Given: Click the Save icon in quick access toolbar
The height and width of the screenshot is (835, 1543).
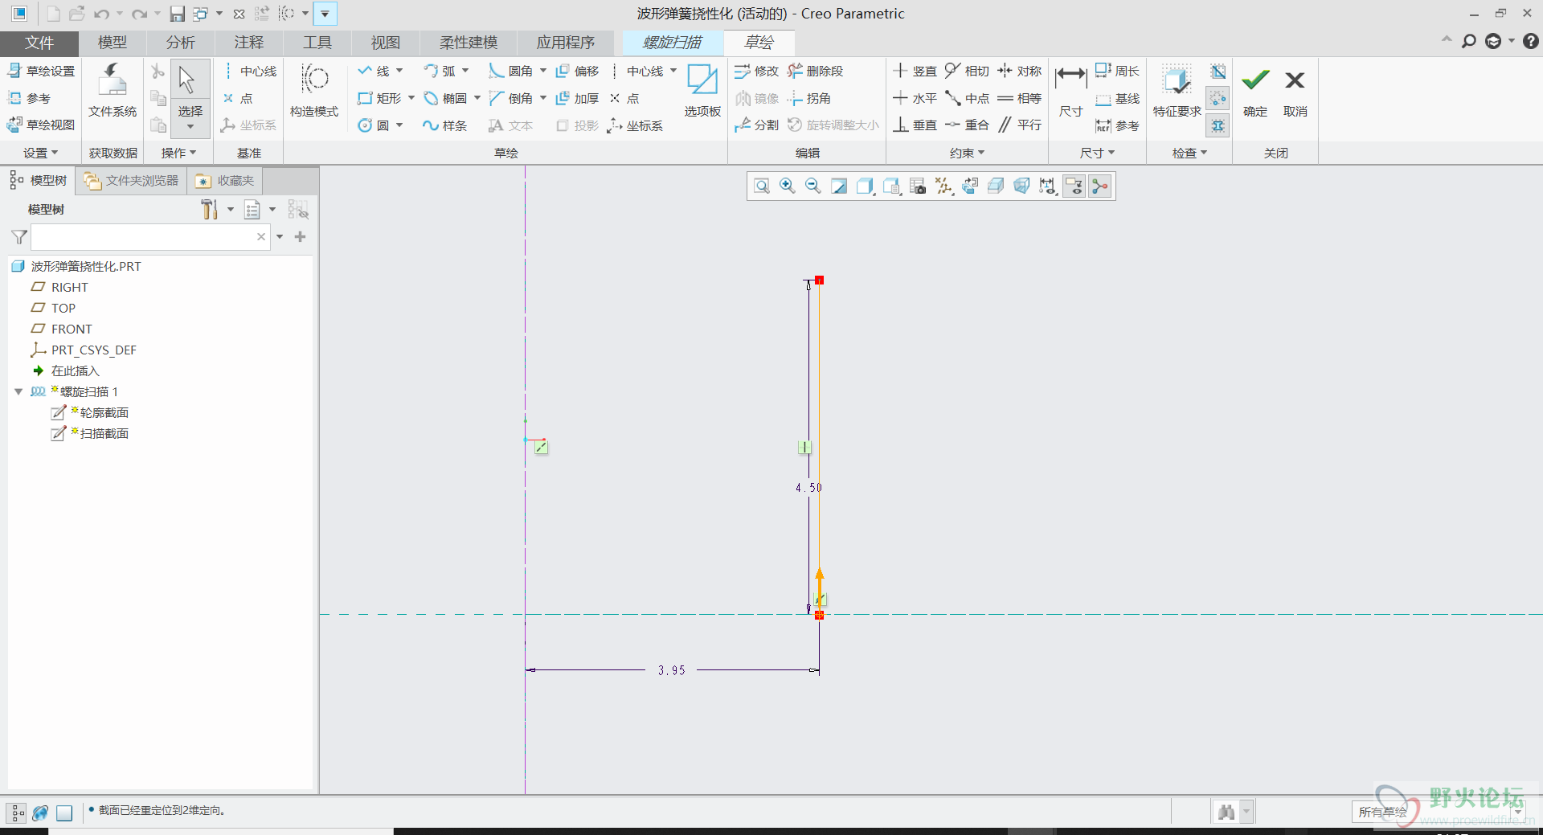Looking at the screenshot, I should [x=178, y=14].
